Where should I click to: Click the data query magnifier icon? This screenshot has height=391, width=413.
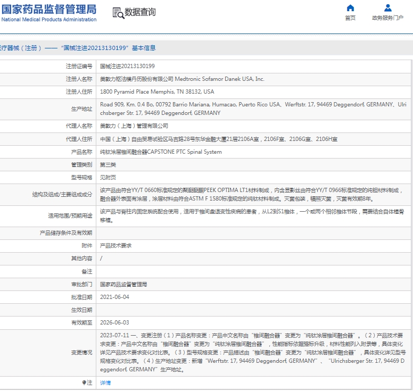[x=118, y=13]
